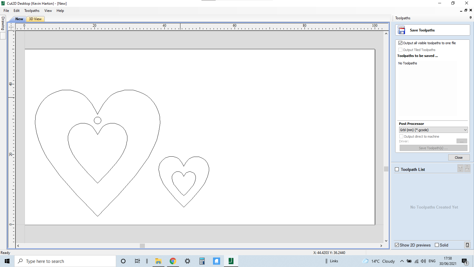Click the taskbar search field
This screenshot has height=267, width=474.
65,261
